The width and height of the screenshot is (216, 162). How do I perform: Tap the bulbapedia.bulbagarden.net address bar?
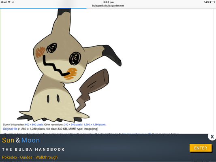click(108, 6)
